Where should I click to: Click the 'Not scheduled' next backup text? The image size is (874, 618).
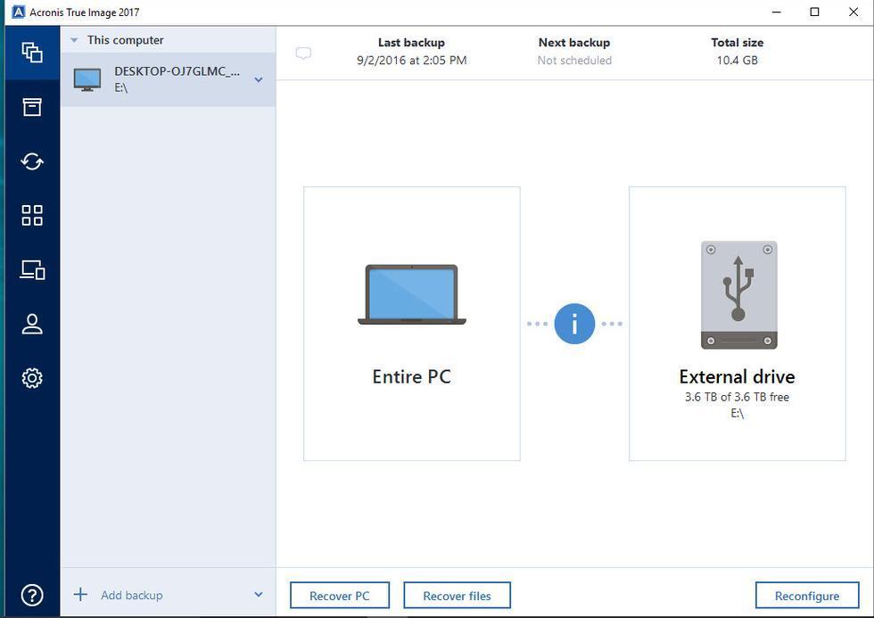[574, 60]
